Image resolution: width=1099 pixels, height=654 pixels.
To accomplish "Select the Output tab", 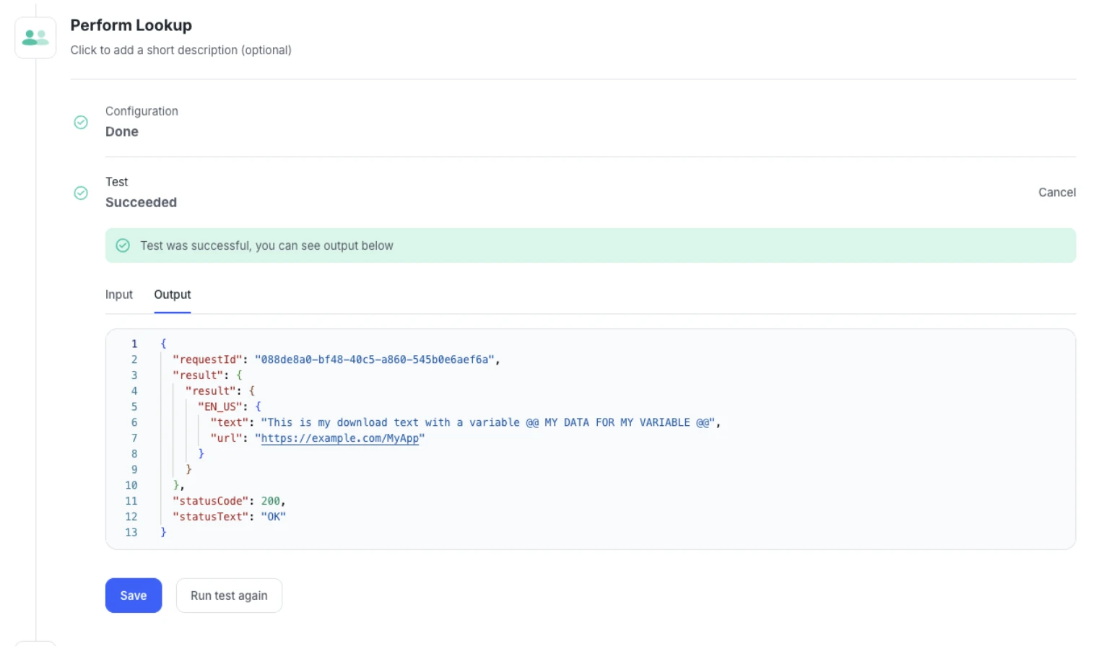I will pos(172,295).
